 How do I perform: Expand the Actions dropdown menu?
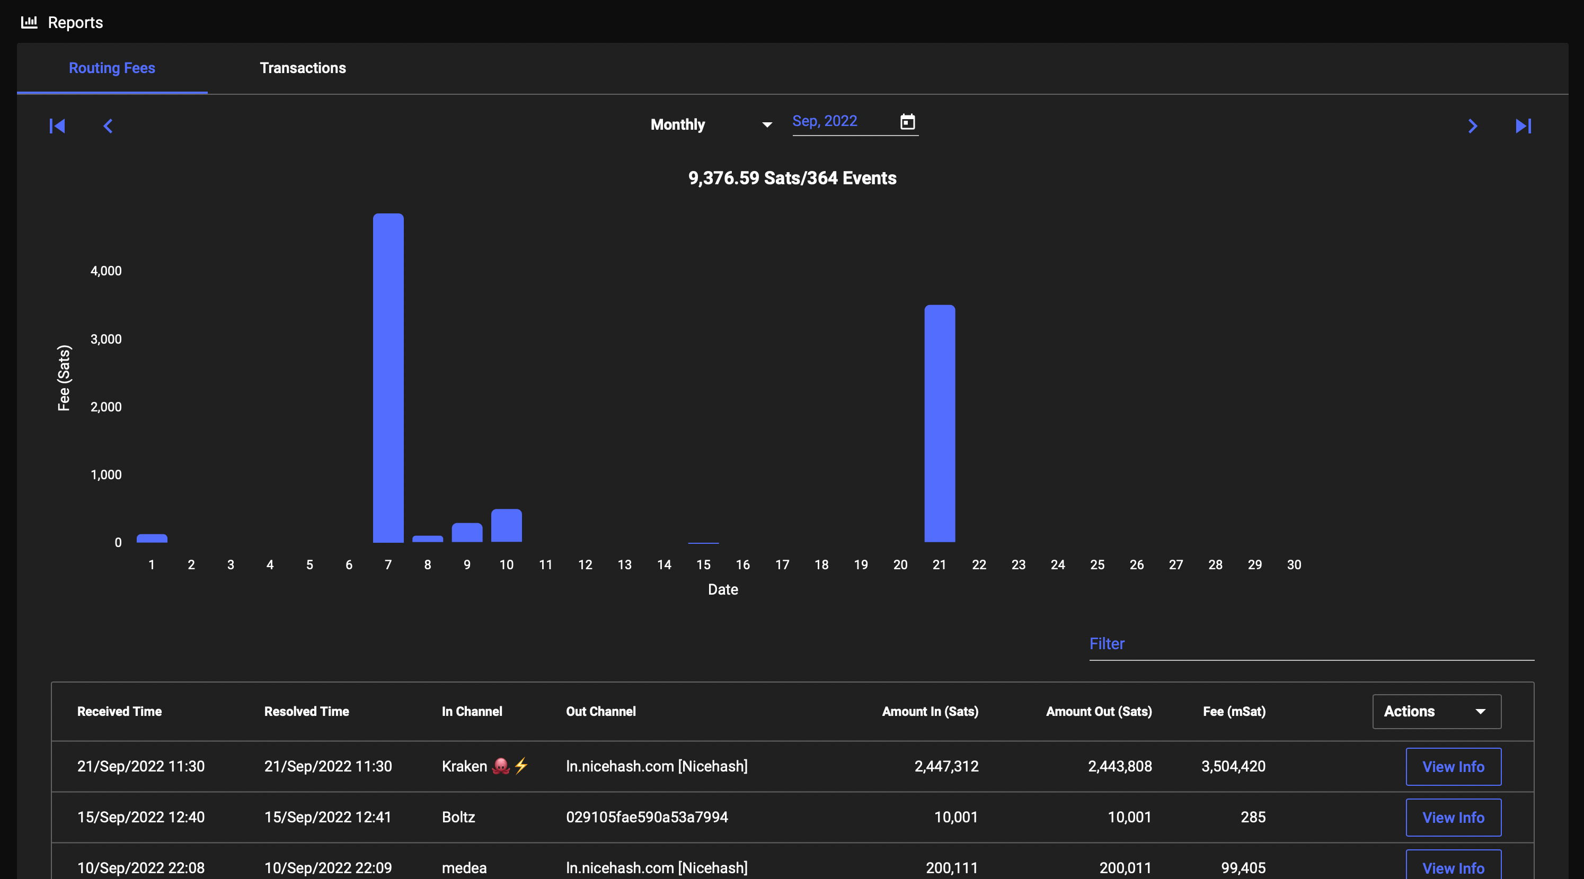(1477, 711)
